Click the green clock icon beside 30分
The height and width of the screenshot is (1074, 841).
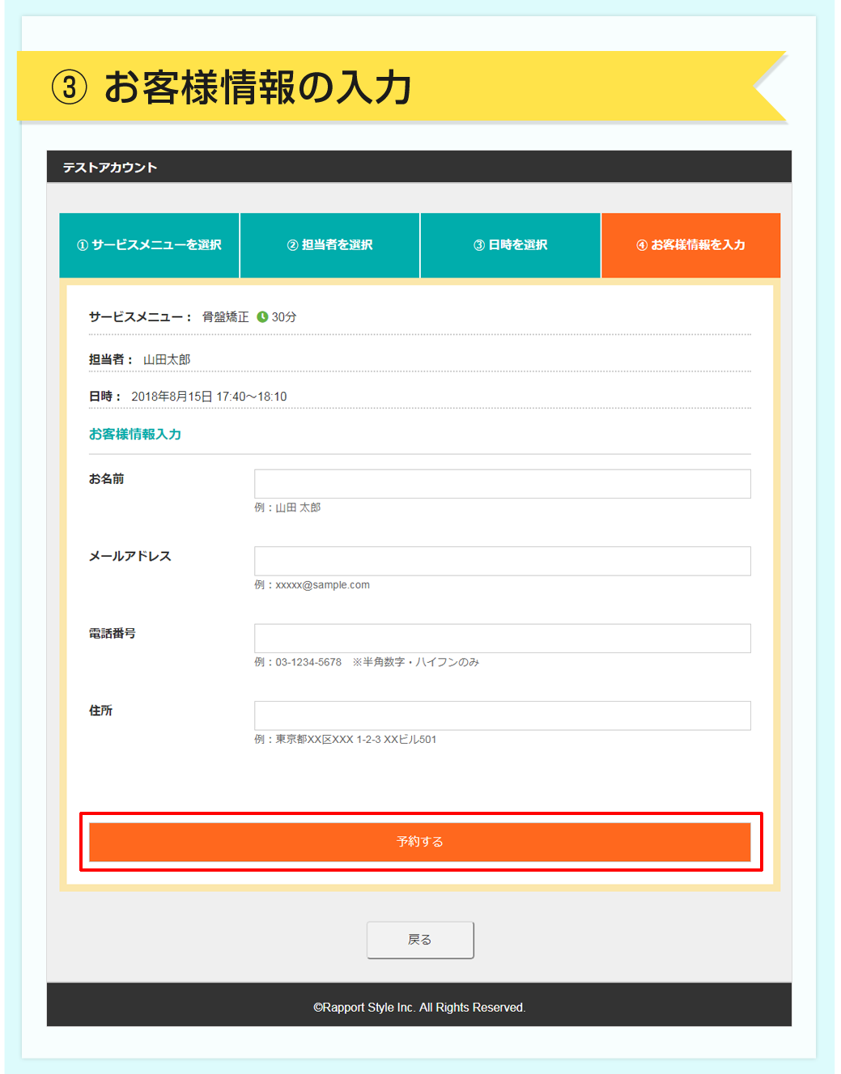coord(262,317)
